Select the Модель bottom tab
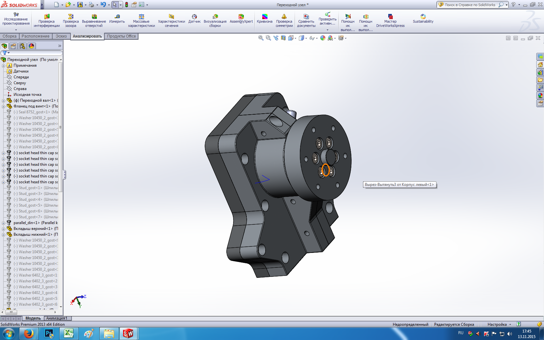The width and height of the screenshot is (544, 340). [33, 318]
